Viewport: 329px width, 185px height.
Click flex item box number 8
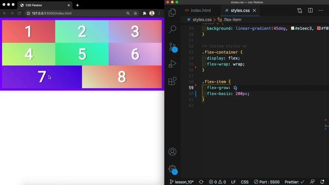pos(122,77)
